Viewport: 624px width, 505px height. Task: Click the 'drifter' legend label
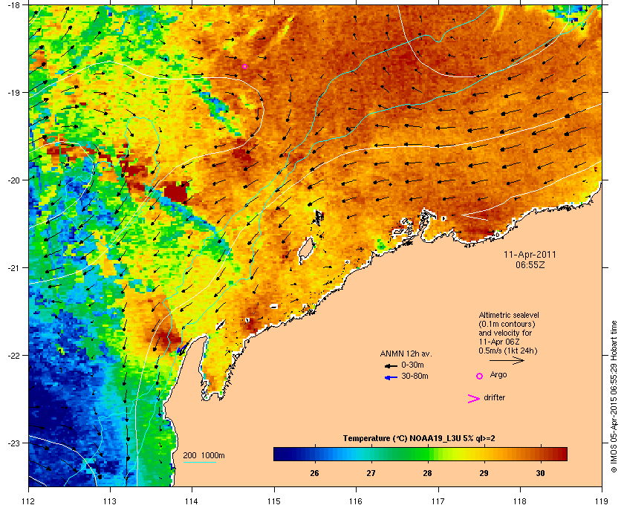click(494, 397)
